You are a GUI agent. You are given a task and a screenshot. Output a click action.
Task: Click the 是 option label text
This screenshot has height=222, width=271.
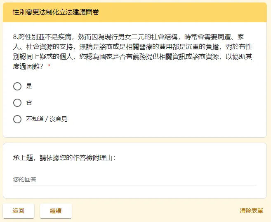(29, 86)
